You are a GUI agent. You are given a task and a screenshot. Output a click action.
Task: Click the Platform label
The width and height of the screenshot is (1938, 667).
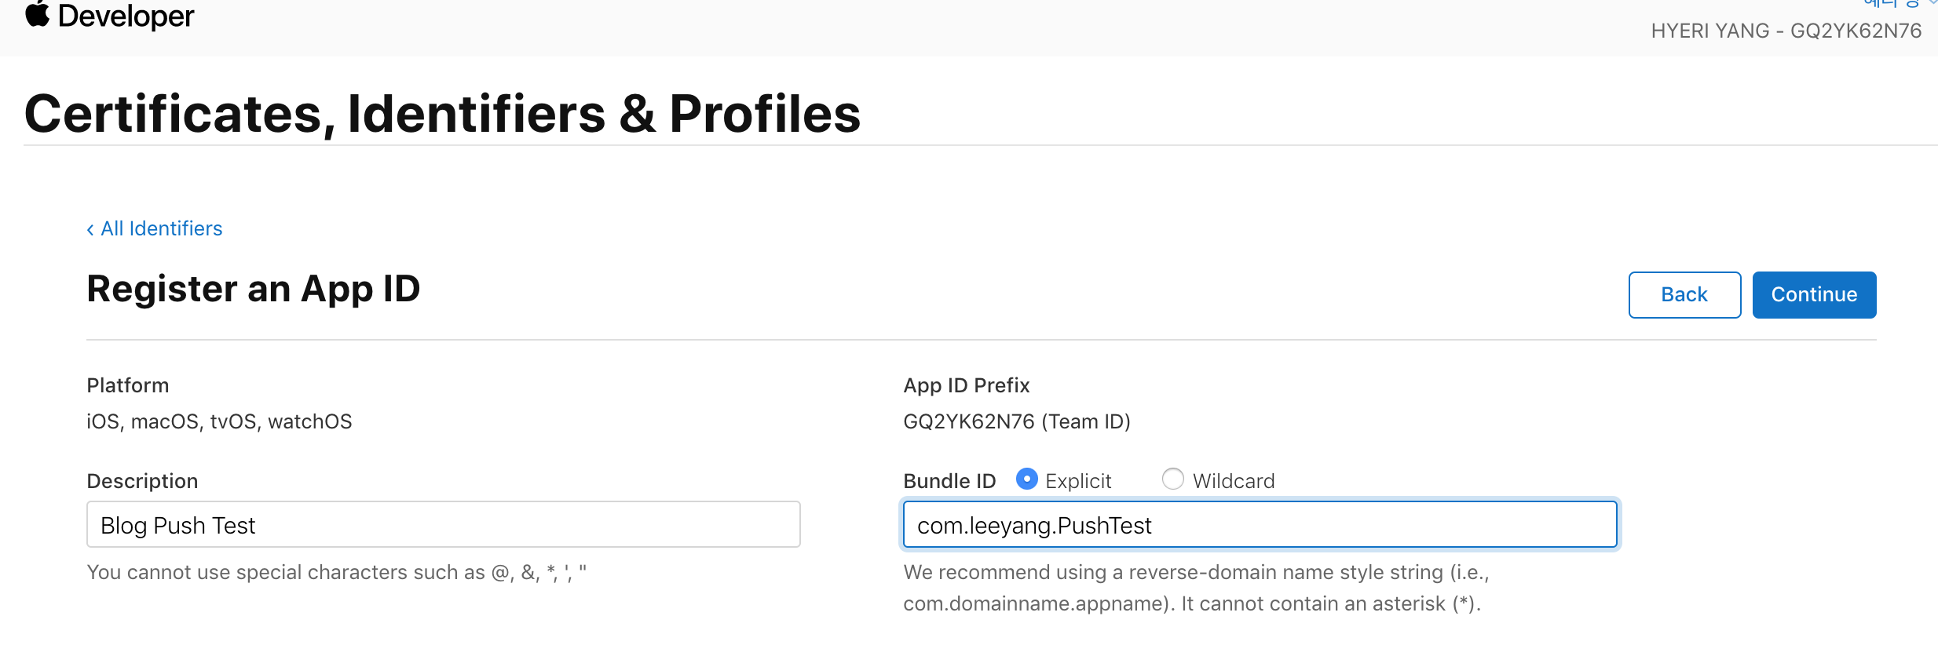click(x=127, y=385)
